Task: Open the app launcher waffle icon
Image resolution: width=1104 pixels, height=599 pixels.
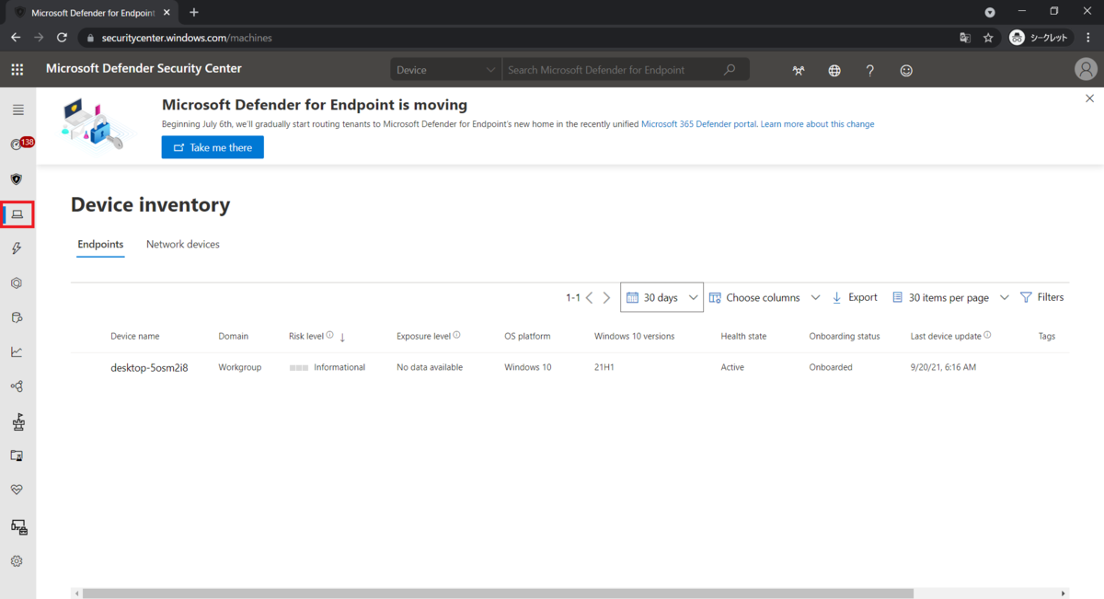Action: click(x=17, y=70)
